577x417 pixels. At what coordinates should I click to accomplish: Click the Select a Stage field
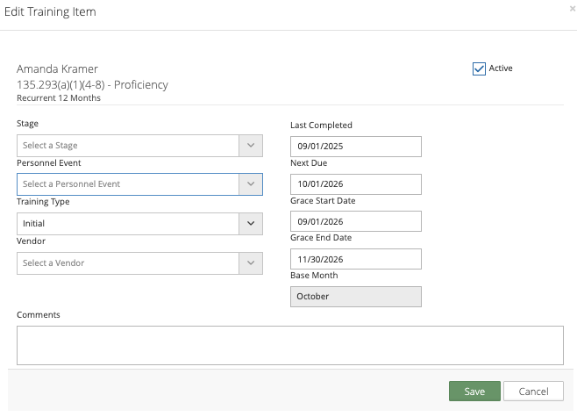pos(128,146)
